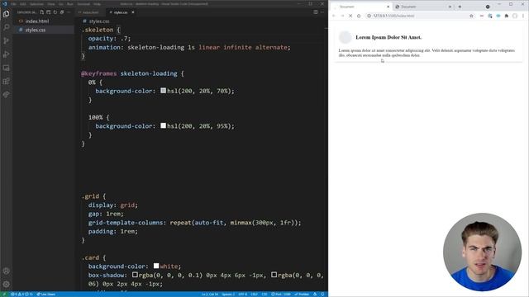Click UTF-8 encoding in status bar
Image resolution: width=529 pixels, height=297 pixels.
pyautogui.click(x=242, y=295)
